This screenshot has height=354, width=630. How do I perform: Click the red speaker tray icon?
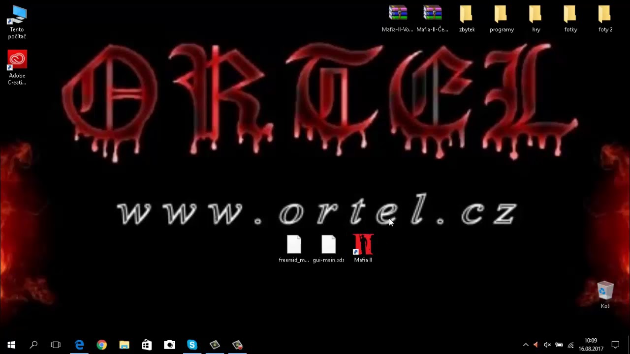click(536, 345)
